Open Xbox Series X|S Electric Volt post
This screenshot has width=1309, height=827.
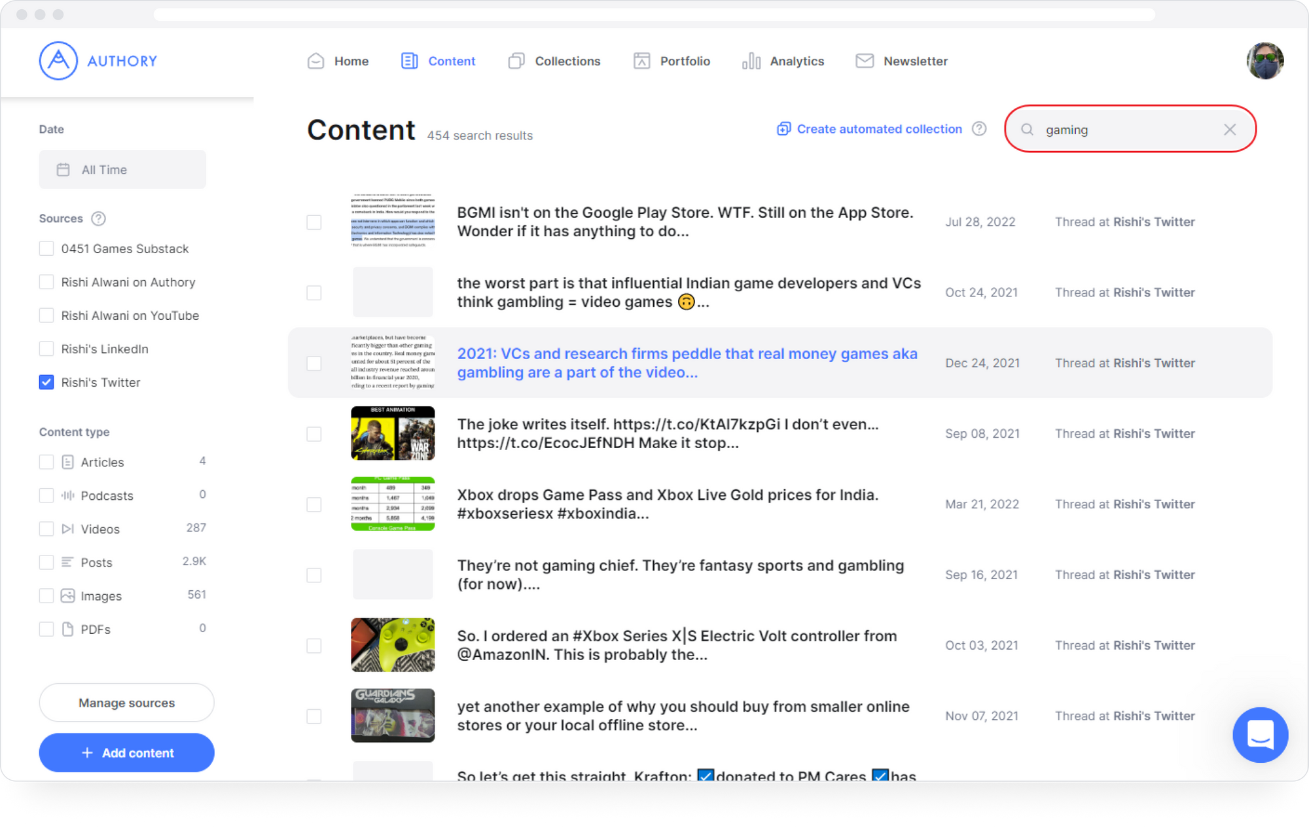pos(677,646)
